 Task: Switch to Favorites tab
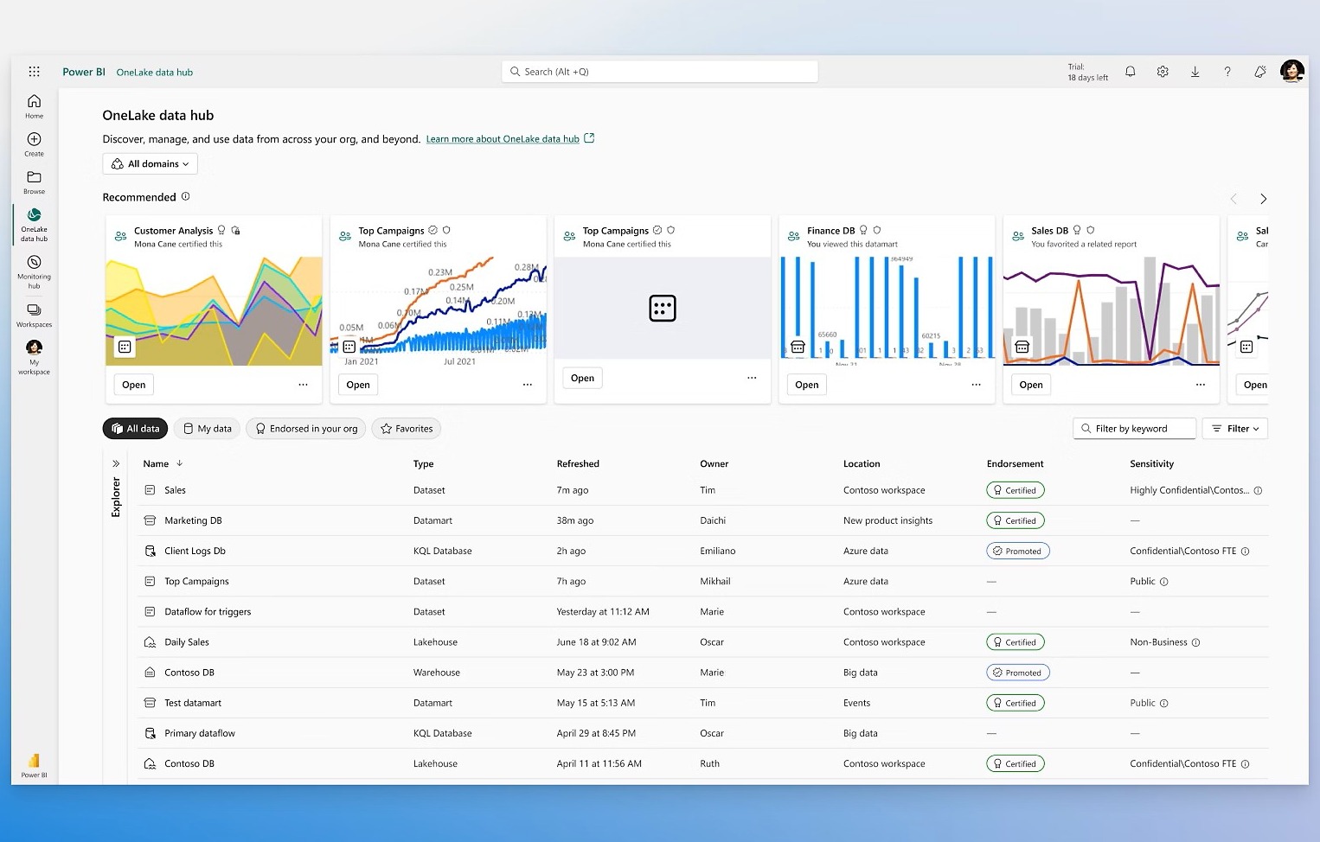pos(407,429)
